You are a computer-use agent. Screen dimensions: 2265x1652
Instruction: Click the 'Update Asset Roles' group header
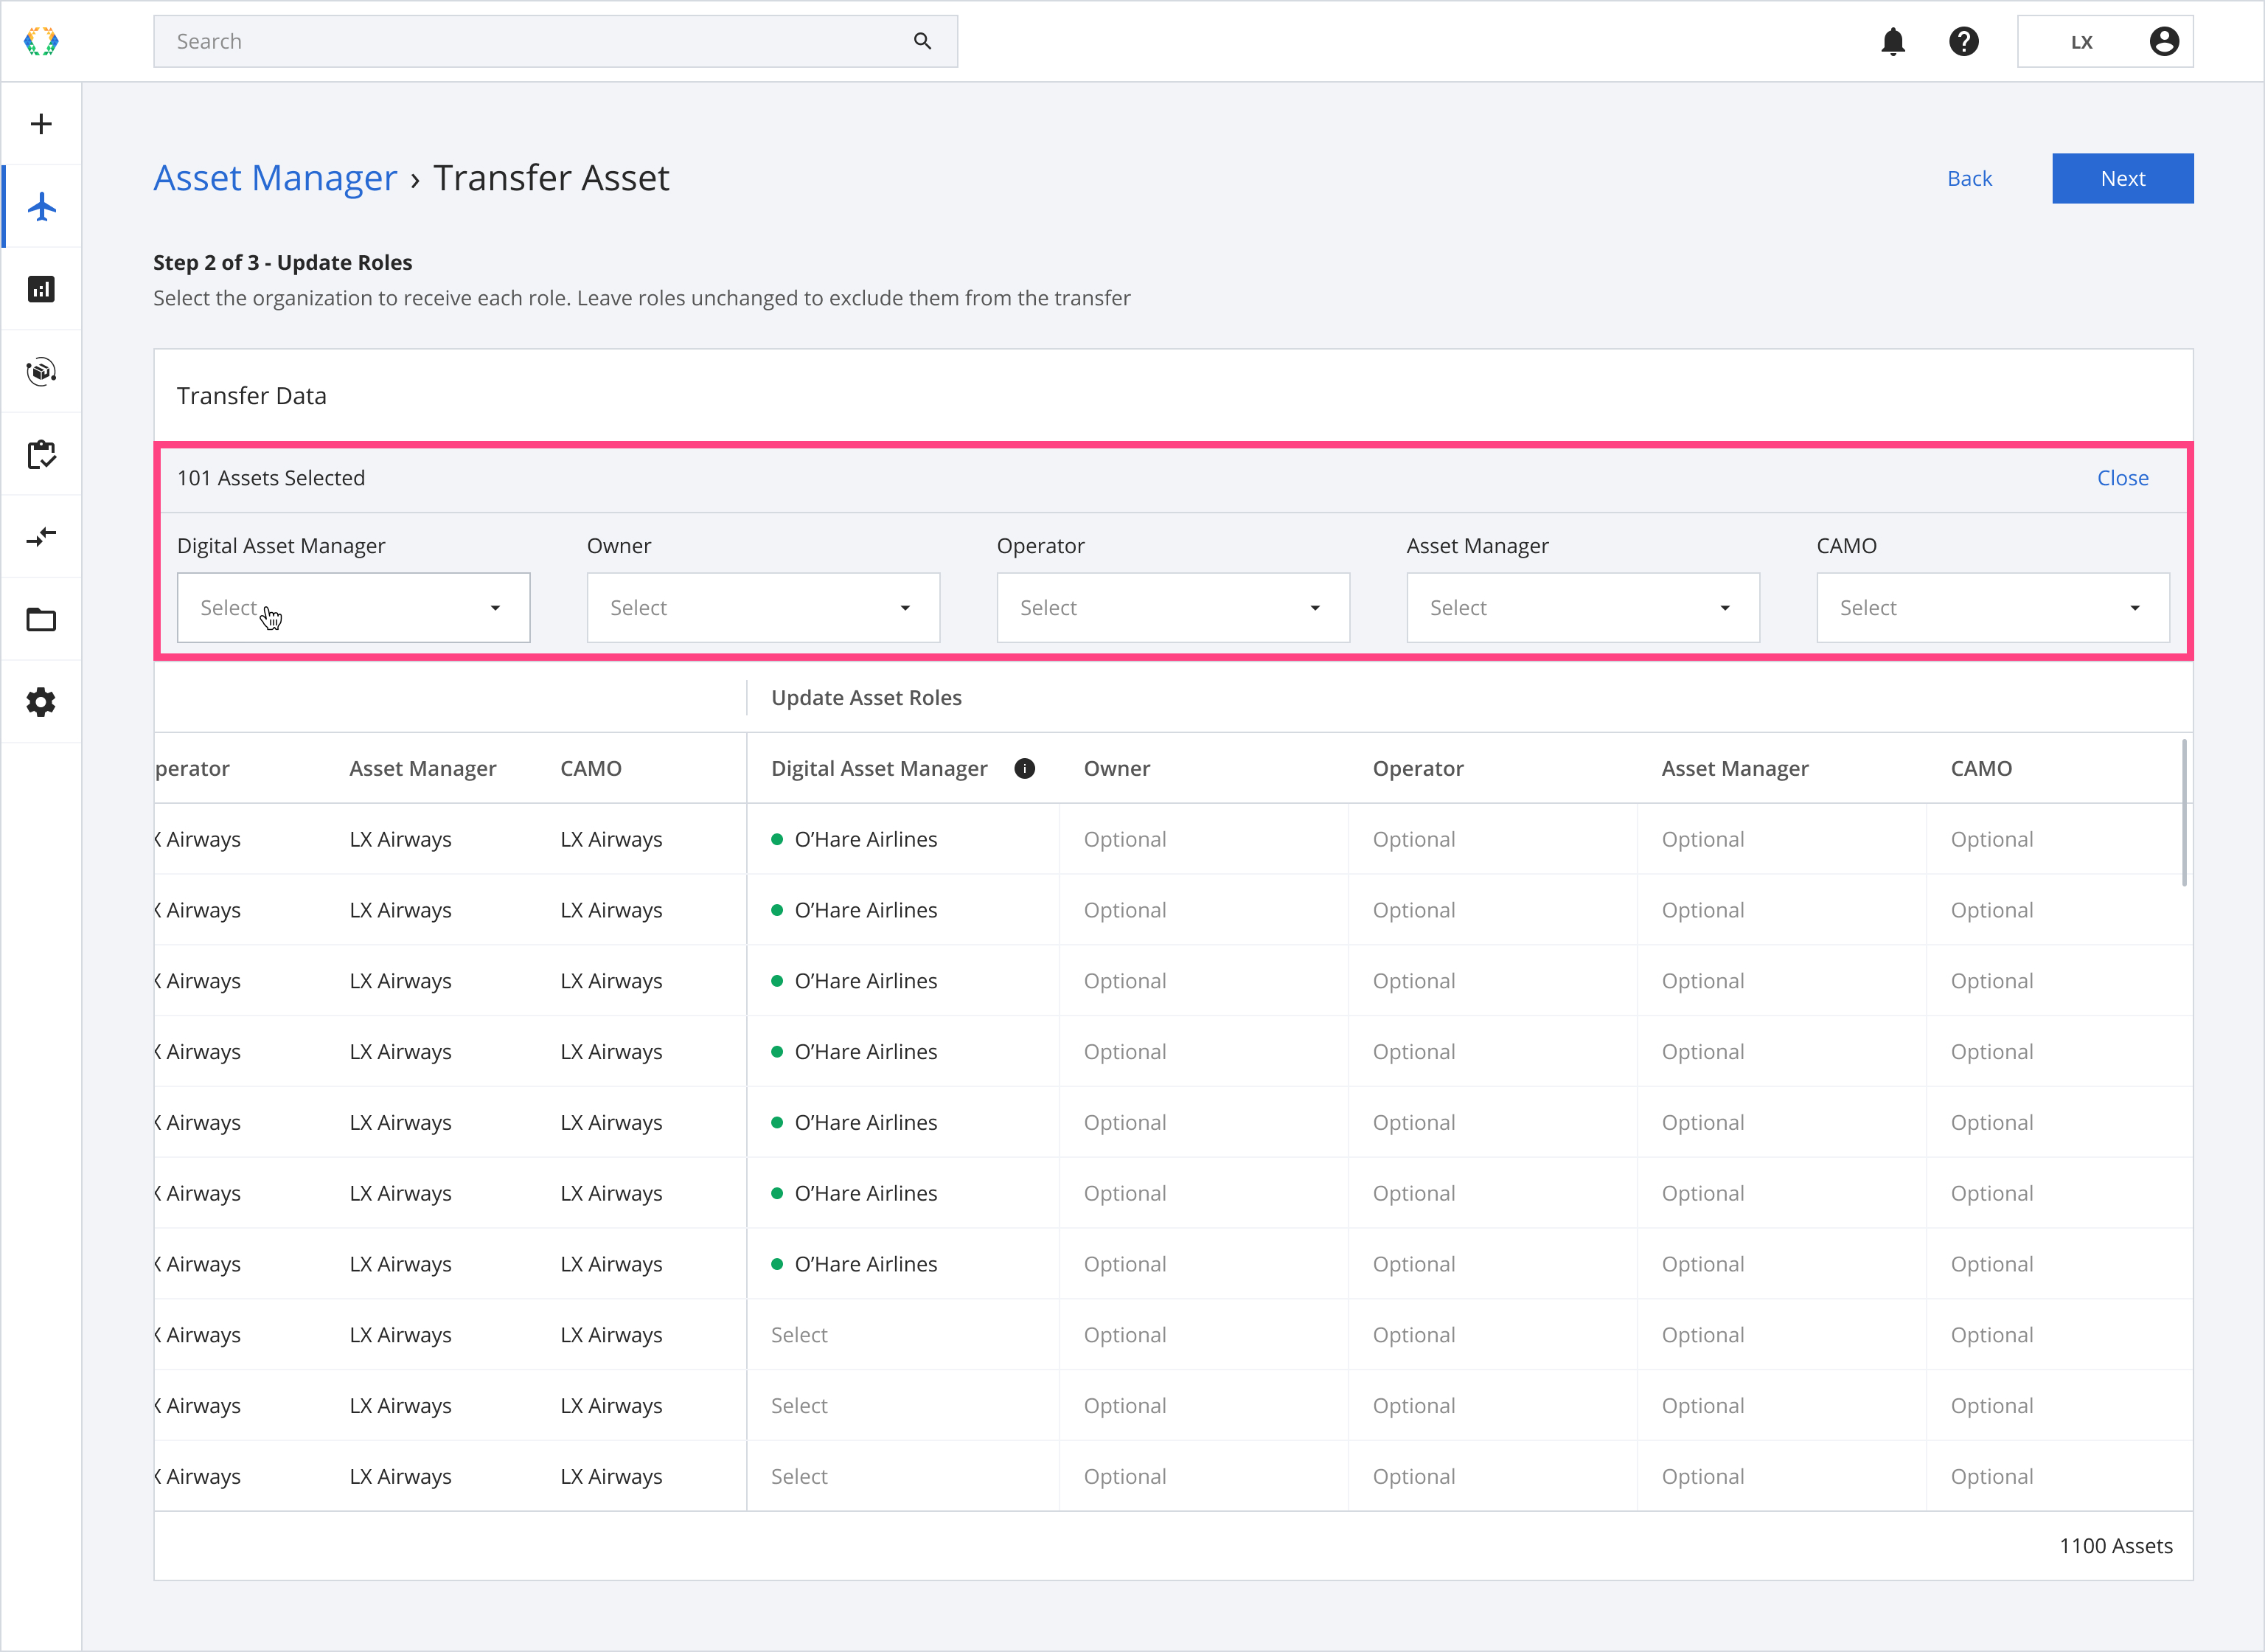pos(866,698)
